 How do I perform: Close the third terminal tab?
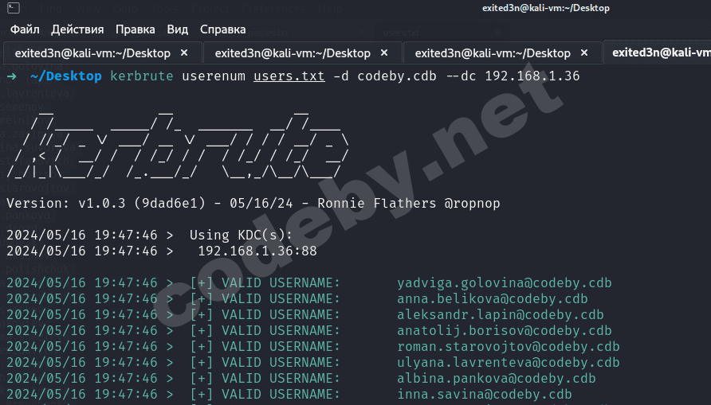(584, 53)
